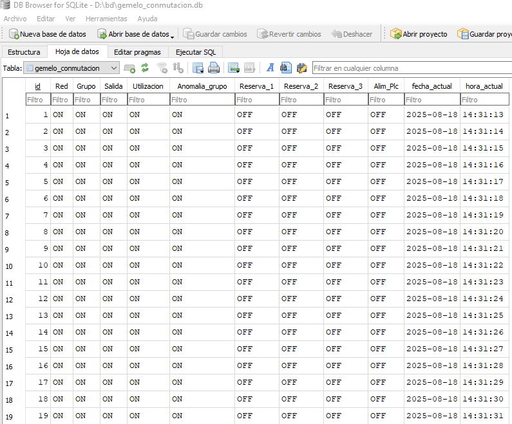Click the clear all filters funnel icon
The height and width of the screenshot is (424, 512).
162,68
